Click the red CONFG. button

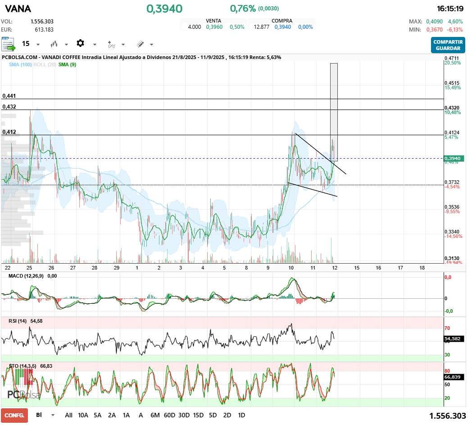(x=14, y=416)
